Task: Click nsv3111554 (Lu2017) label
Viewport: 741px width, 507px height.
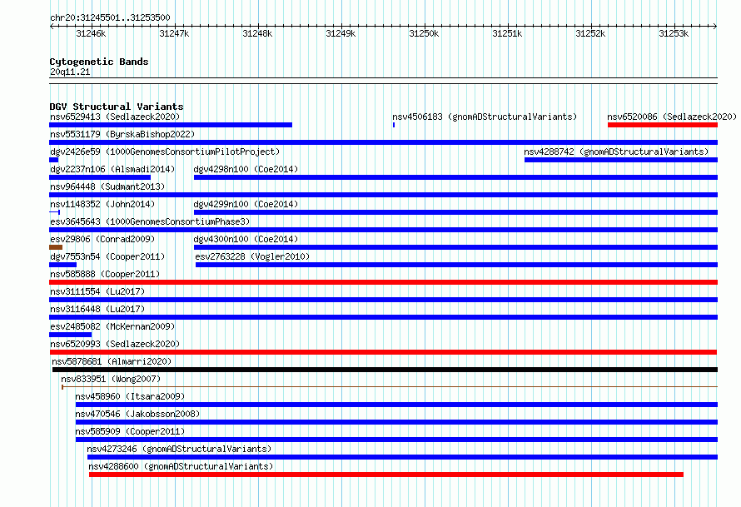Action: click(97, 291)
